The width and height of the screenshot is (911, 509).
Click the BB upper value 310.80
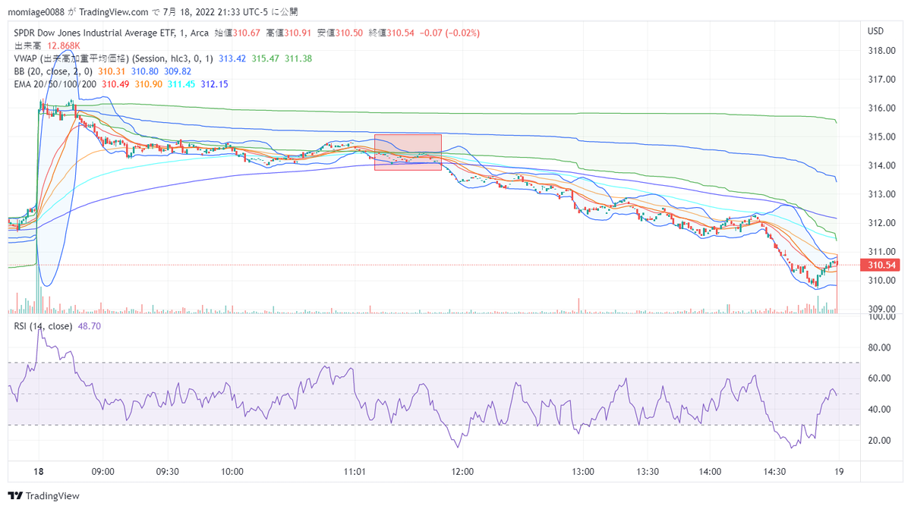tap(145, 71)
